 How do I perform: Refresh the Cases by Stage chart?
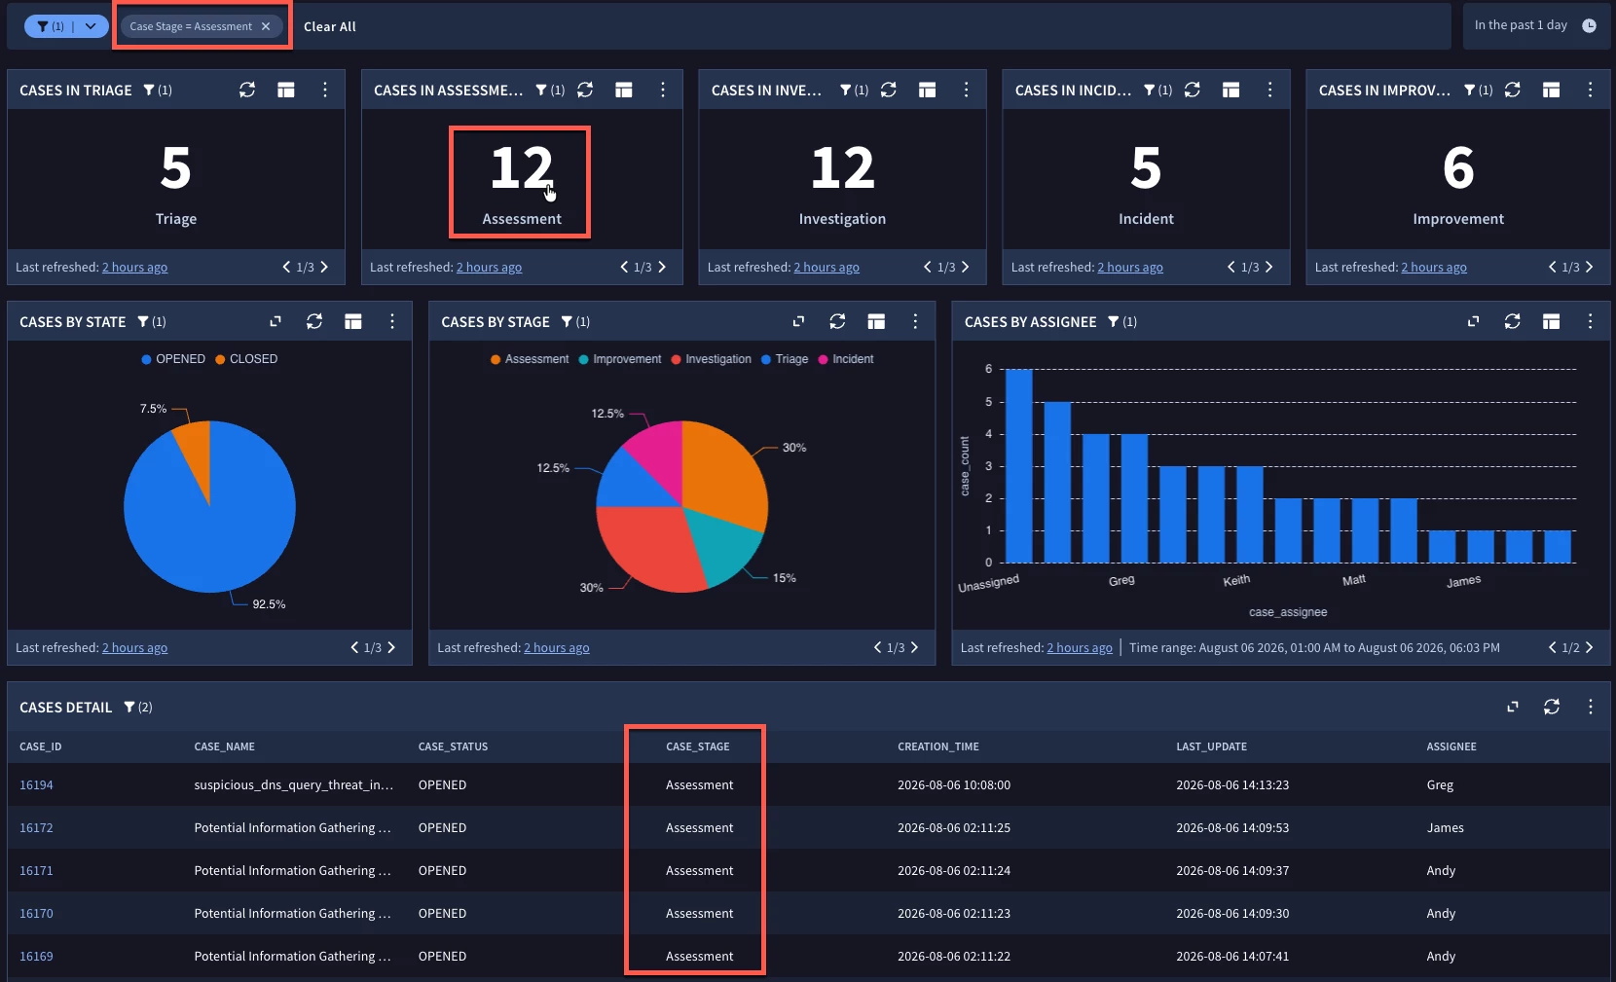pyautogui.click(x=837, y=321)
